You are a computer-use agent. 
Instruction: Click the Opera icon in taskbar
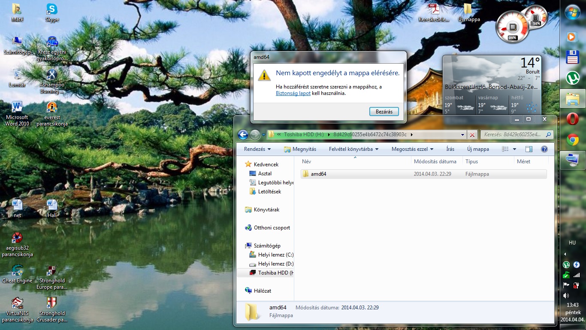(572, 119)
